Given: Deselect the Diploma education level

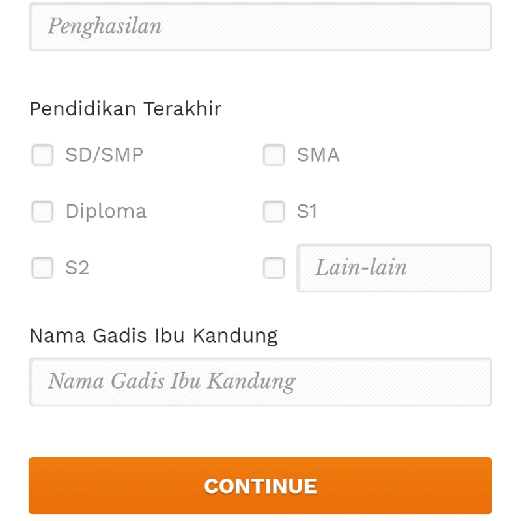Looking at the screenshot, I should [42, 211].
